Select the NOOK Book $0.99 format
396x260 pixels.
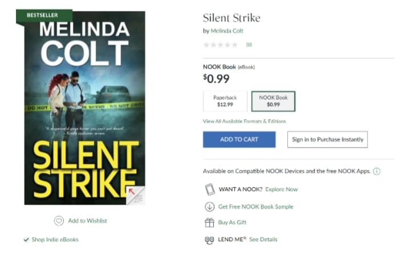pos(273,101)
